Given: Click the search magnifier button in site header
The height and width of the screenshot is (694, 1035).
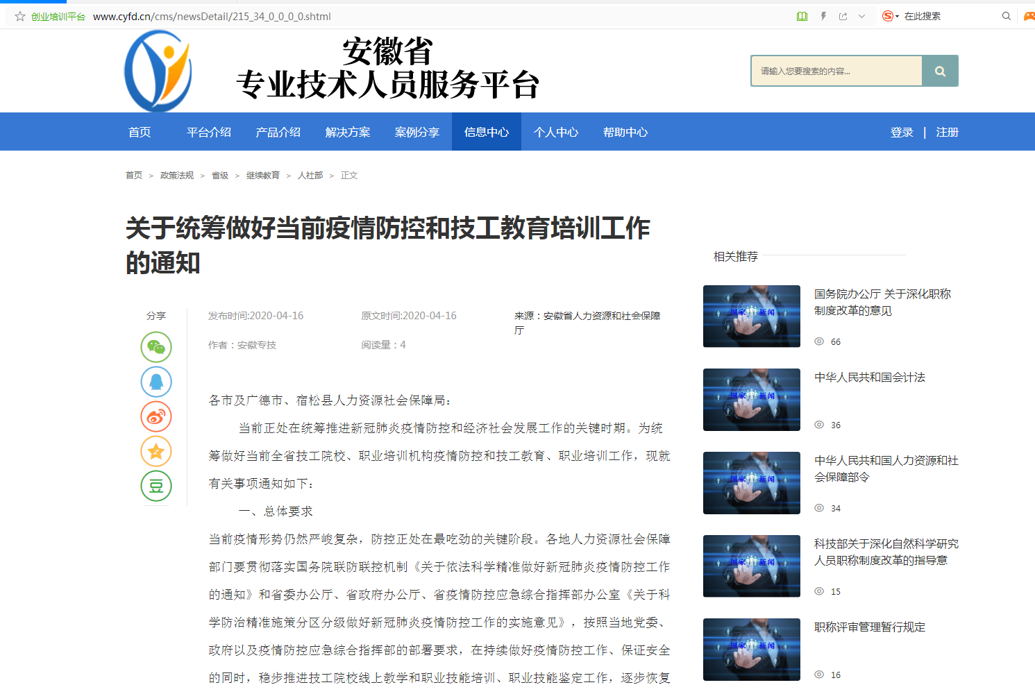Looking at the screenshot, I should [940, 71].
